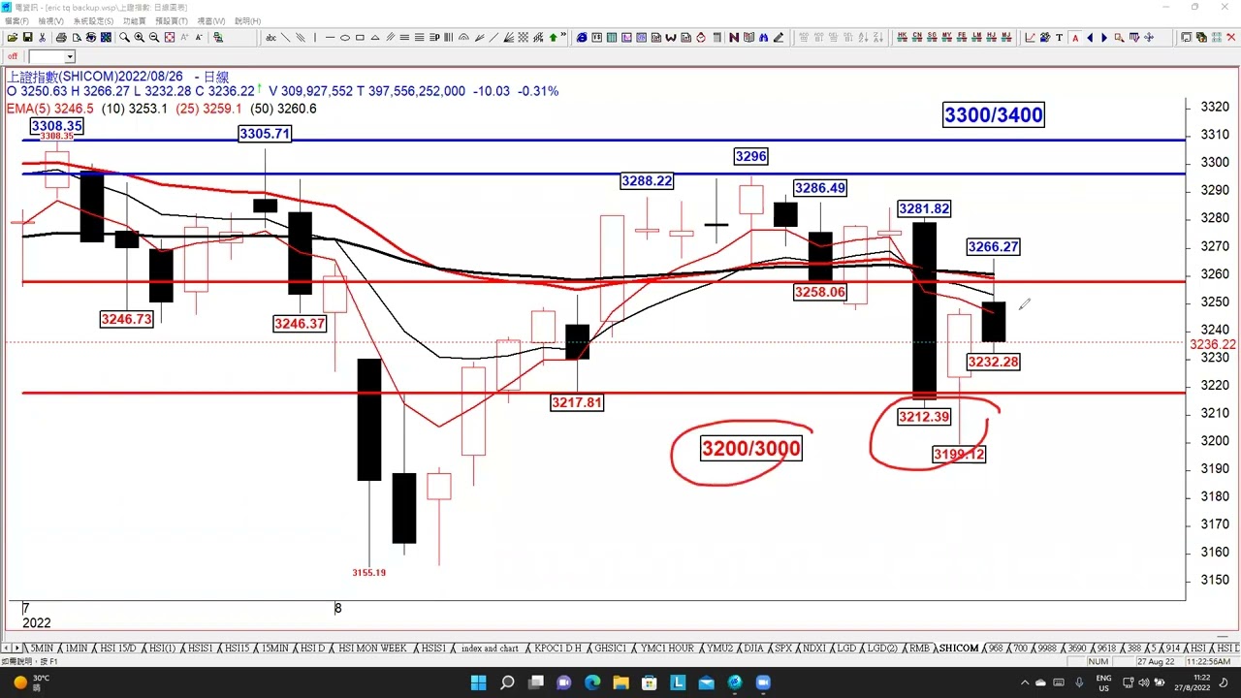Select the Fibonacci arcs tool
The image size is (1241, 698).
click(463, 38)
